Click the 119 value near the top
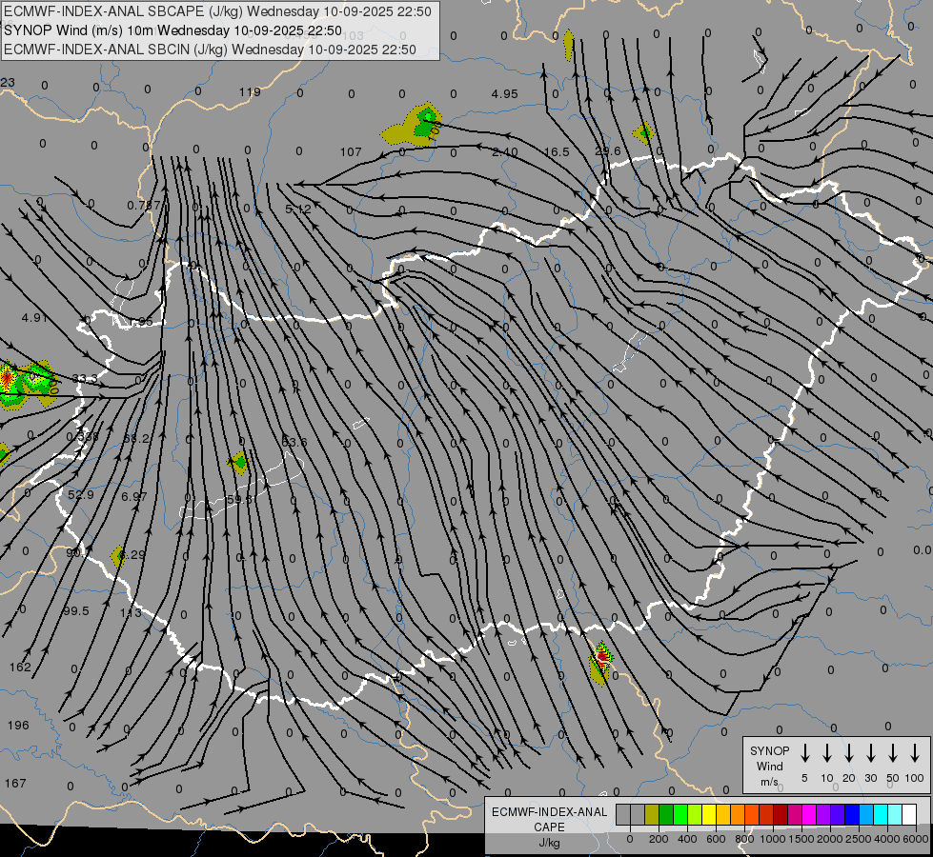933x857 pixels. [250, 92]
